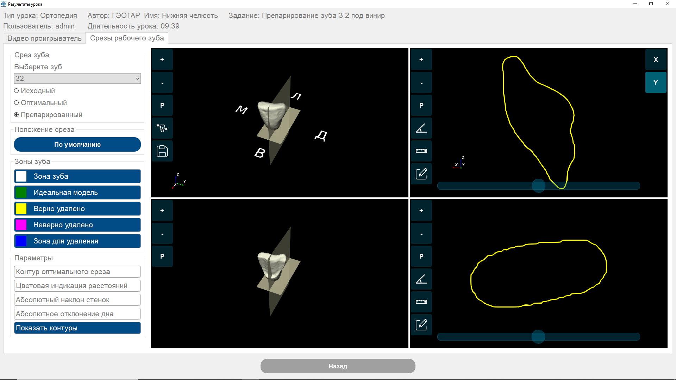Select angle tool in bottom slice view

pyautogui.click(x=421, y=279)
